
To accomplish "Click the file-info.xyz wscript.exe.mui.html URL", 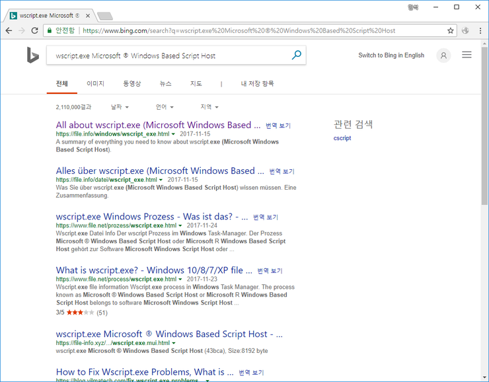I will point(113,343).
